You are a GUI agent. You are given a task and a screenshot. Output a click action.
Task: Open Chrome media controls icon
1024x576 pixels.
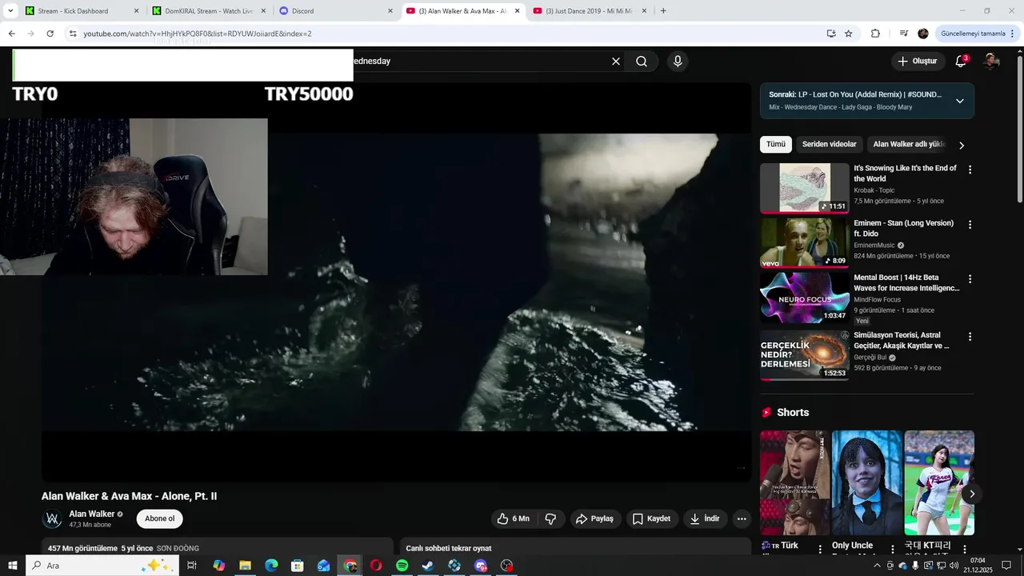pyautogui.click(x=904, y=34)
